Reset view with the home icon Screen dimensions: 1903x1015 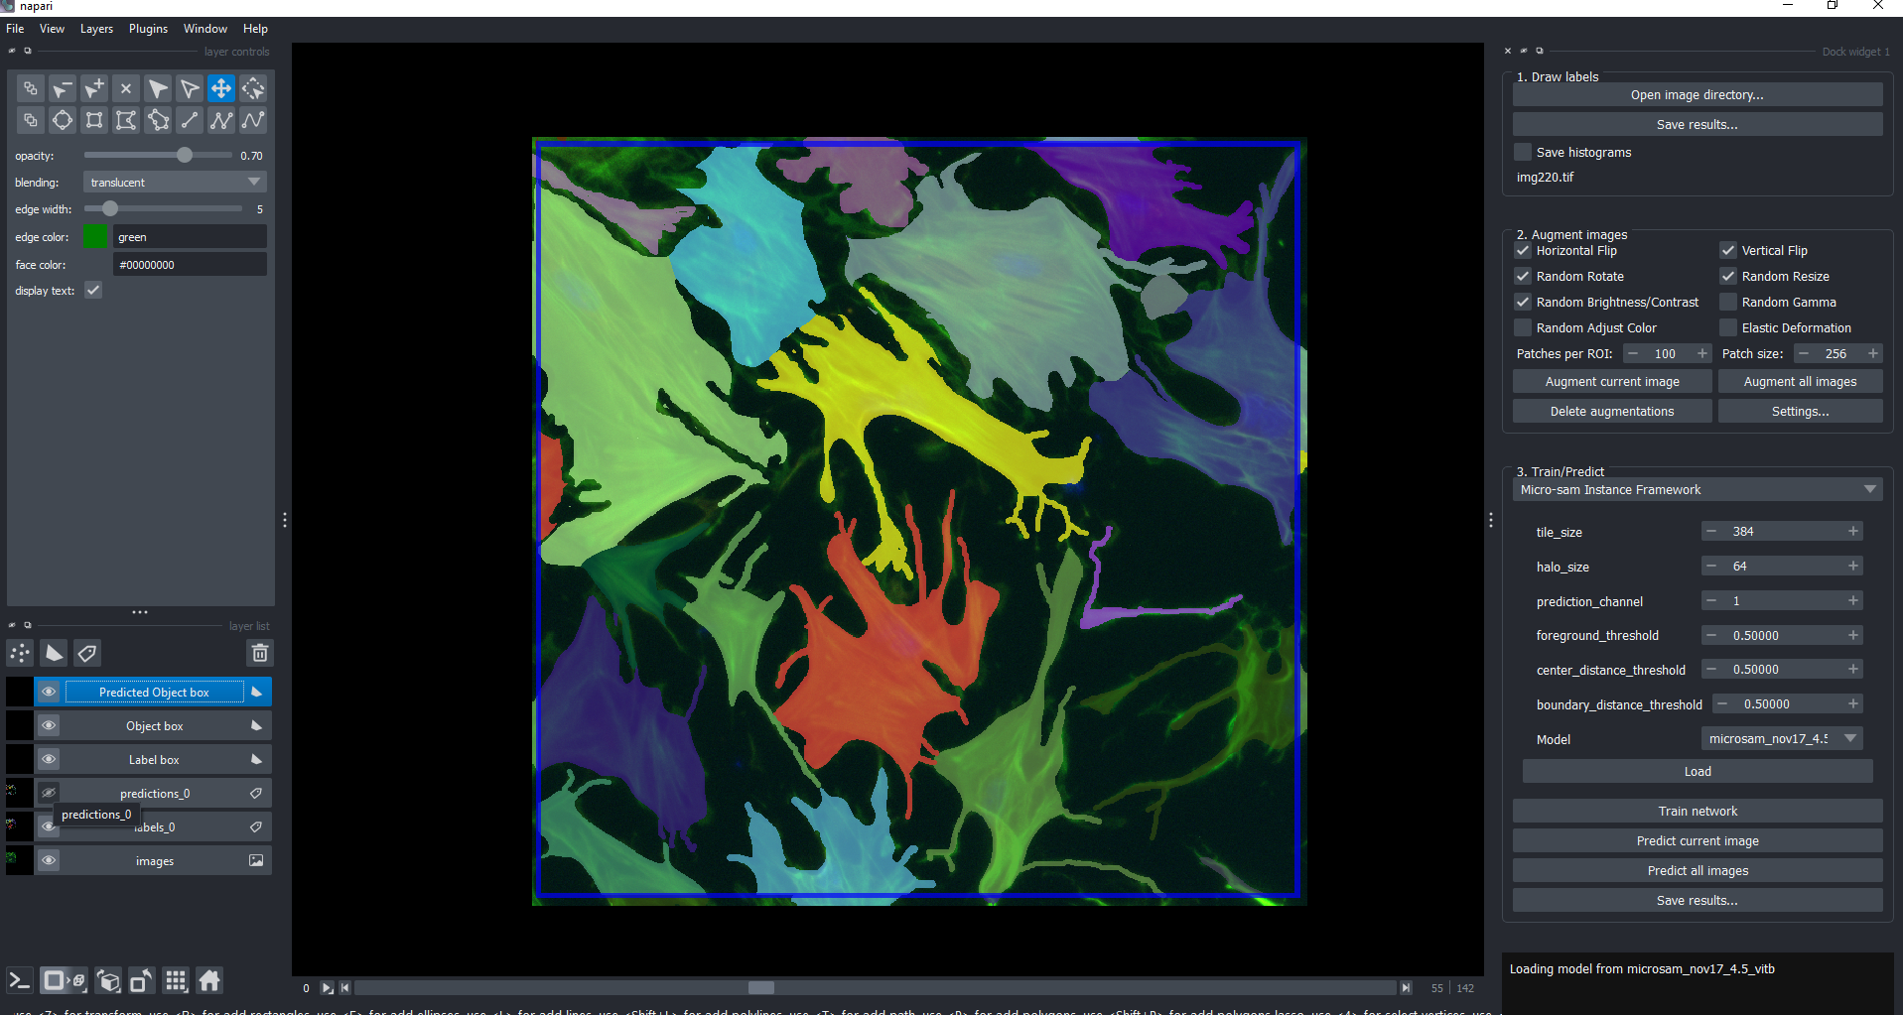point(209,981)
